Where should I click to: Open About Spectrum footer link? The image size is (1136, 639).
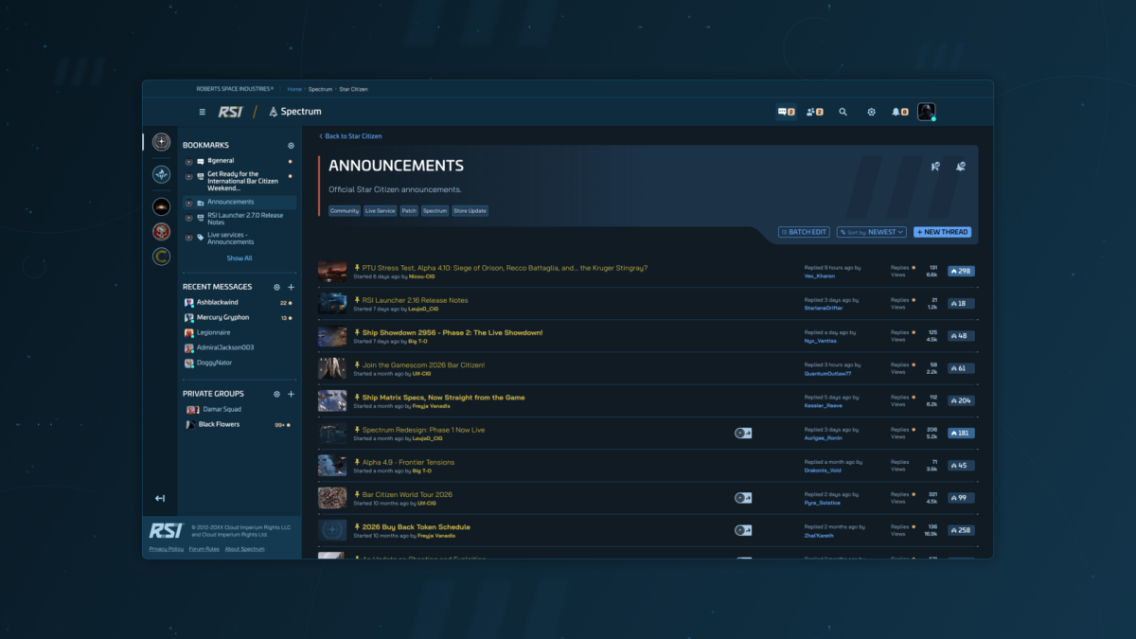tap(245, 549)
